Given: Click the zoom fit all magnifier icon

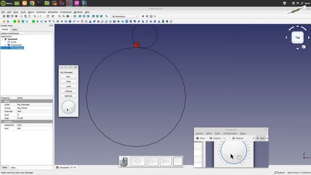Looking at the screenshot, I should point(59,16).
